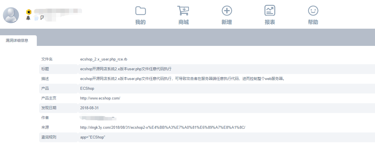
Task: Click the 我的 menu label
Action: 140,22
